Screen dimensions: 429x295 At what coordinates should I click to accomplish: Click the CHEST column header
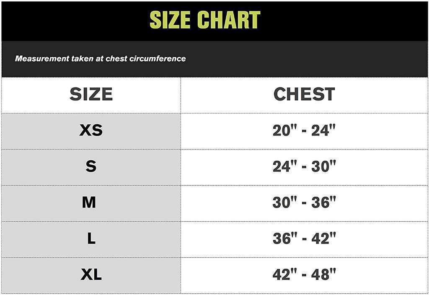coord(304,94)
